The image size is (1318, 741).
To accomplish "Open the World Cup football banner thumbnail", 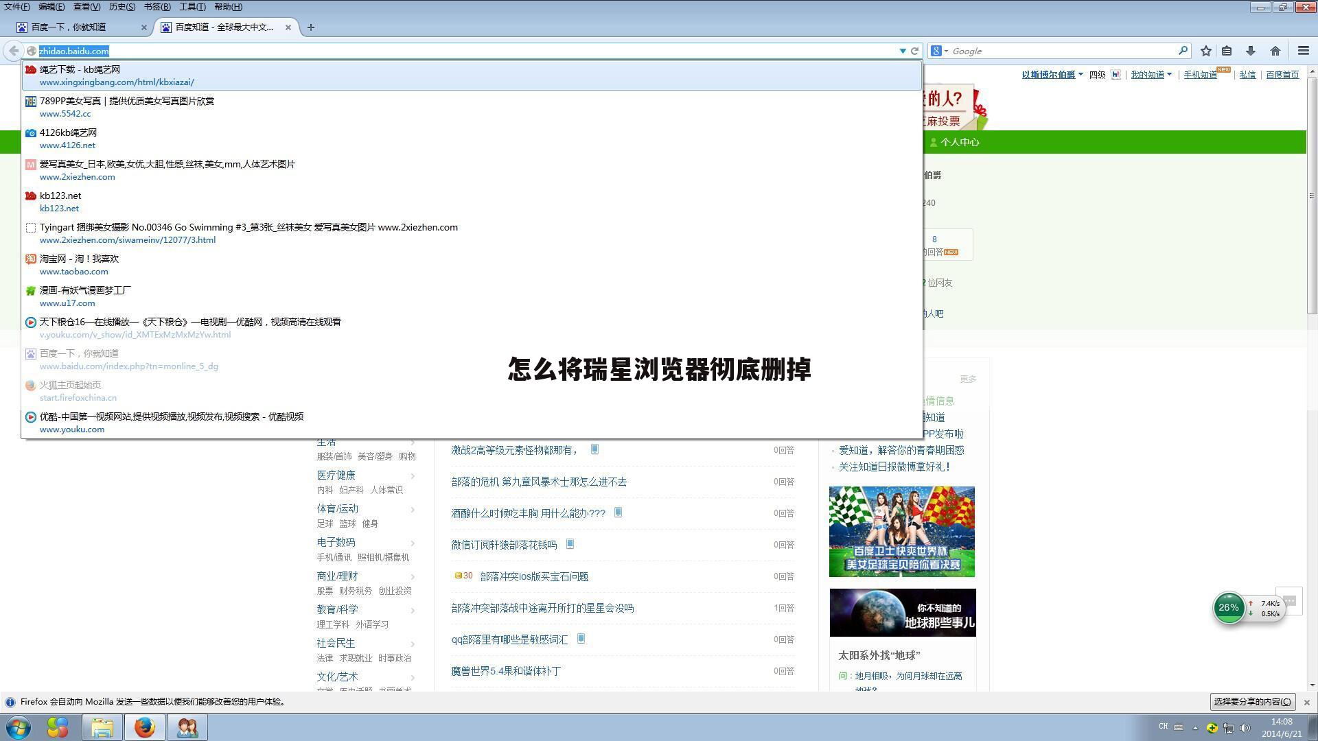I will pyautogui.click(x=902, y=532).
